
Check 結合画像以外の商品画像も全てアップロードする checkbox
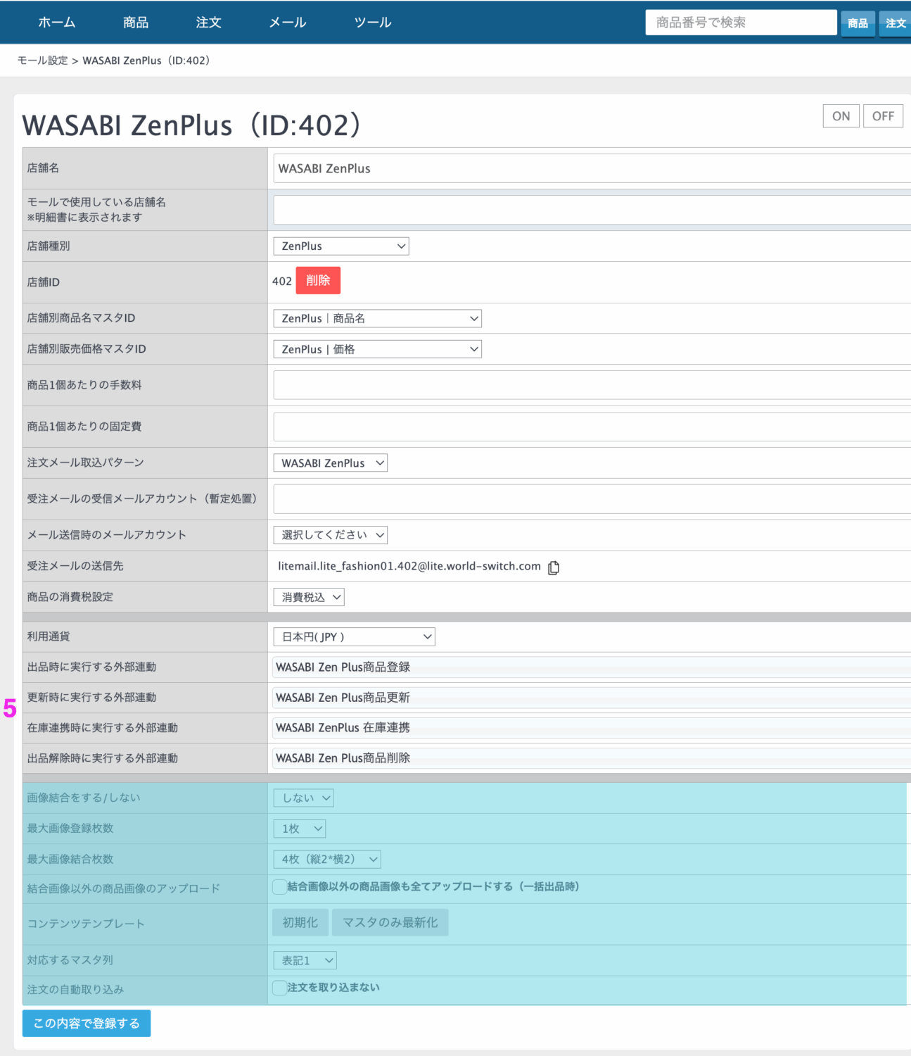point(279,887)
